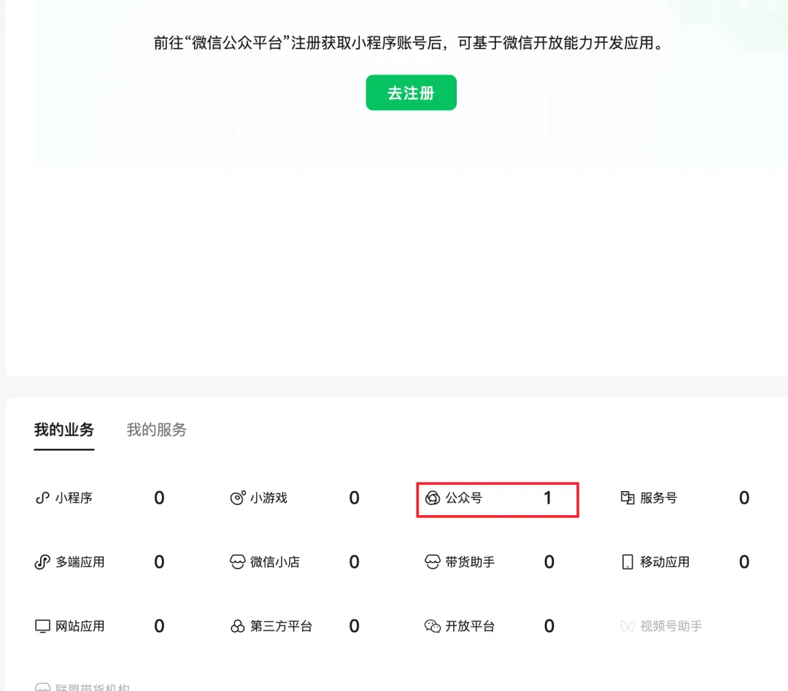Click the 视频号助手 icon
The image size is (788, 691).
(627, 626)
